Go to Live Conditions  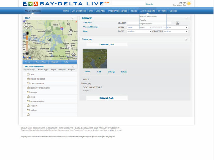click(79, 11)
